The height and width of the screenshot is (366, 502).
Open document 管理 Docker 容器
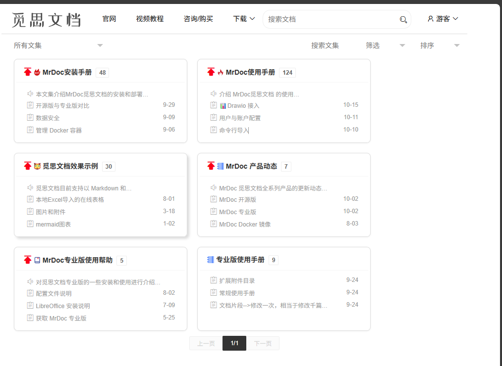click(x=59, y=130)
